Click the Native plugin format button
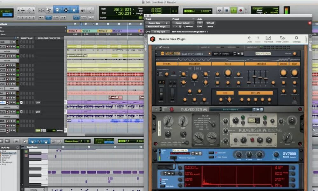This screenshot has width=318, height=191. (x=210, y=27)
